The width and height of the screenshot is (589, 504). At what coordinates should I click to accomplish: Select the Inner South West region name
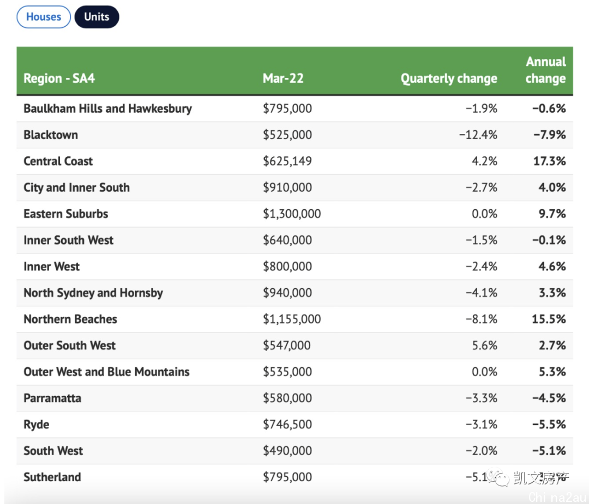tap(68, 240)
